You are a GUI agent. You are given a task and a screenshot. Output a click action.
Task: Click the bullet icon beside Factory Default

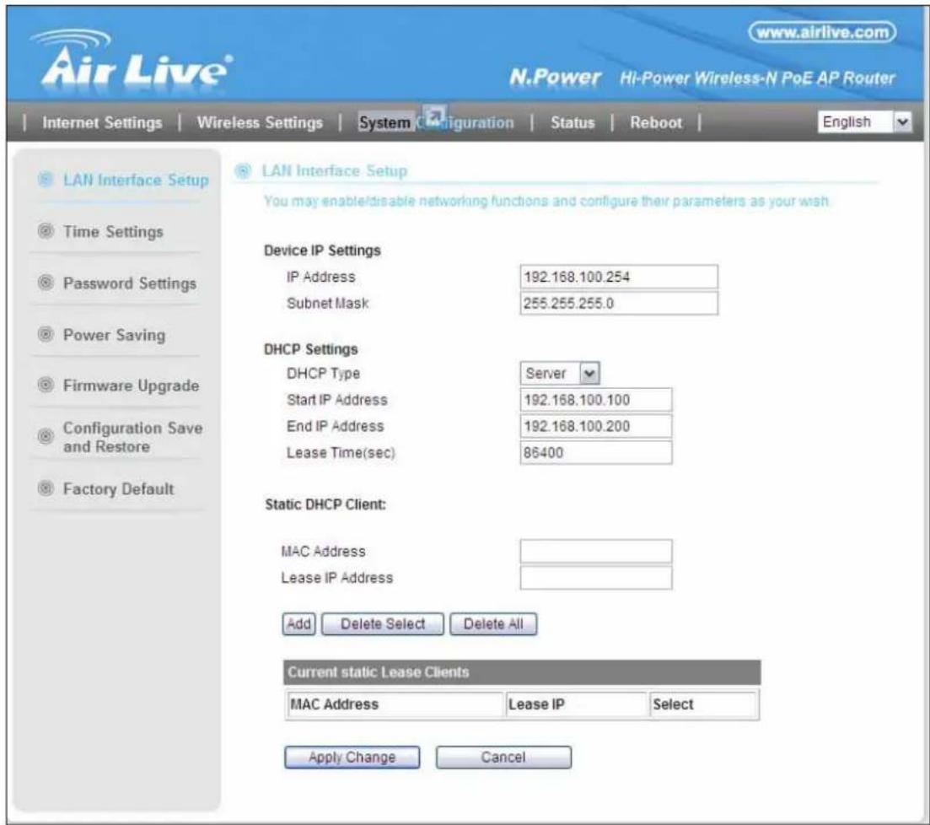[46, 488]
